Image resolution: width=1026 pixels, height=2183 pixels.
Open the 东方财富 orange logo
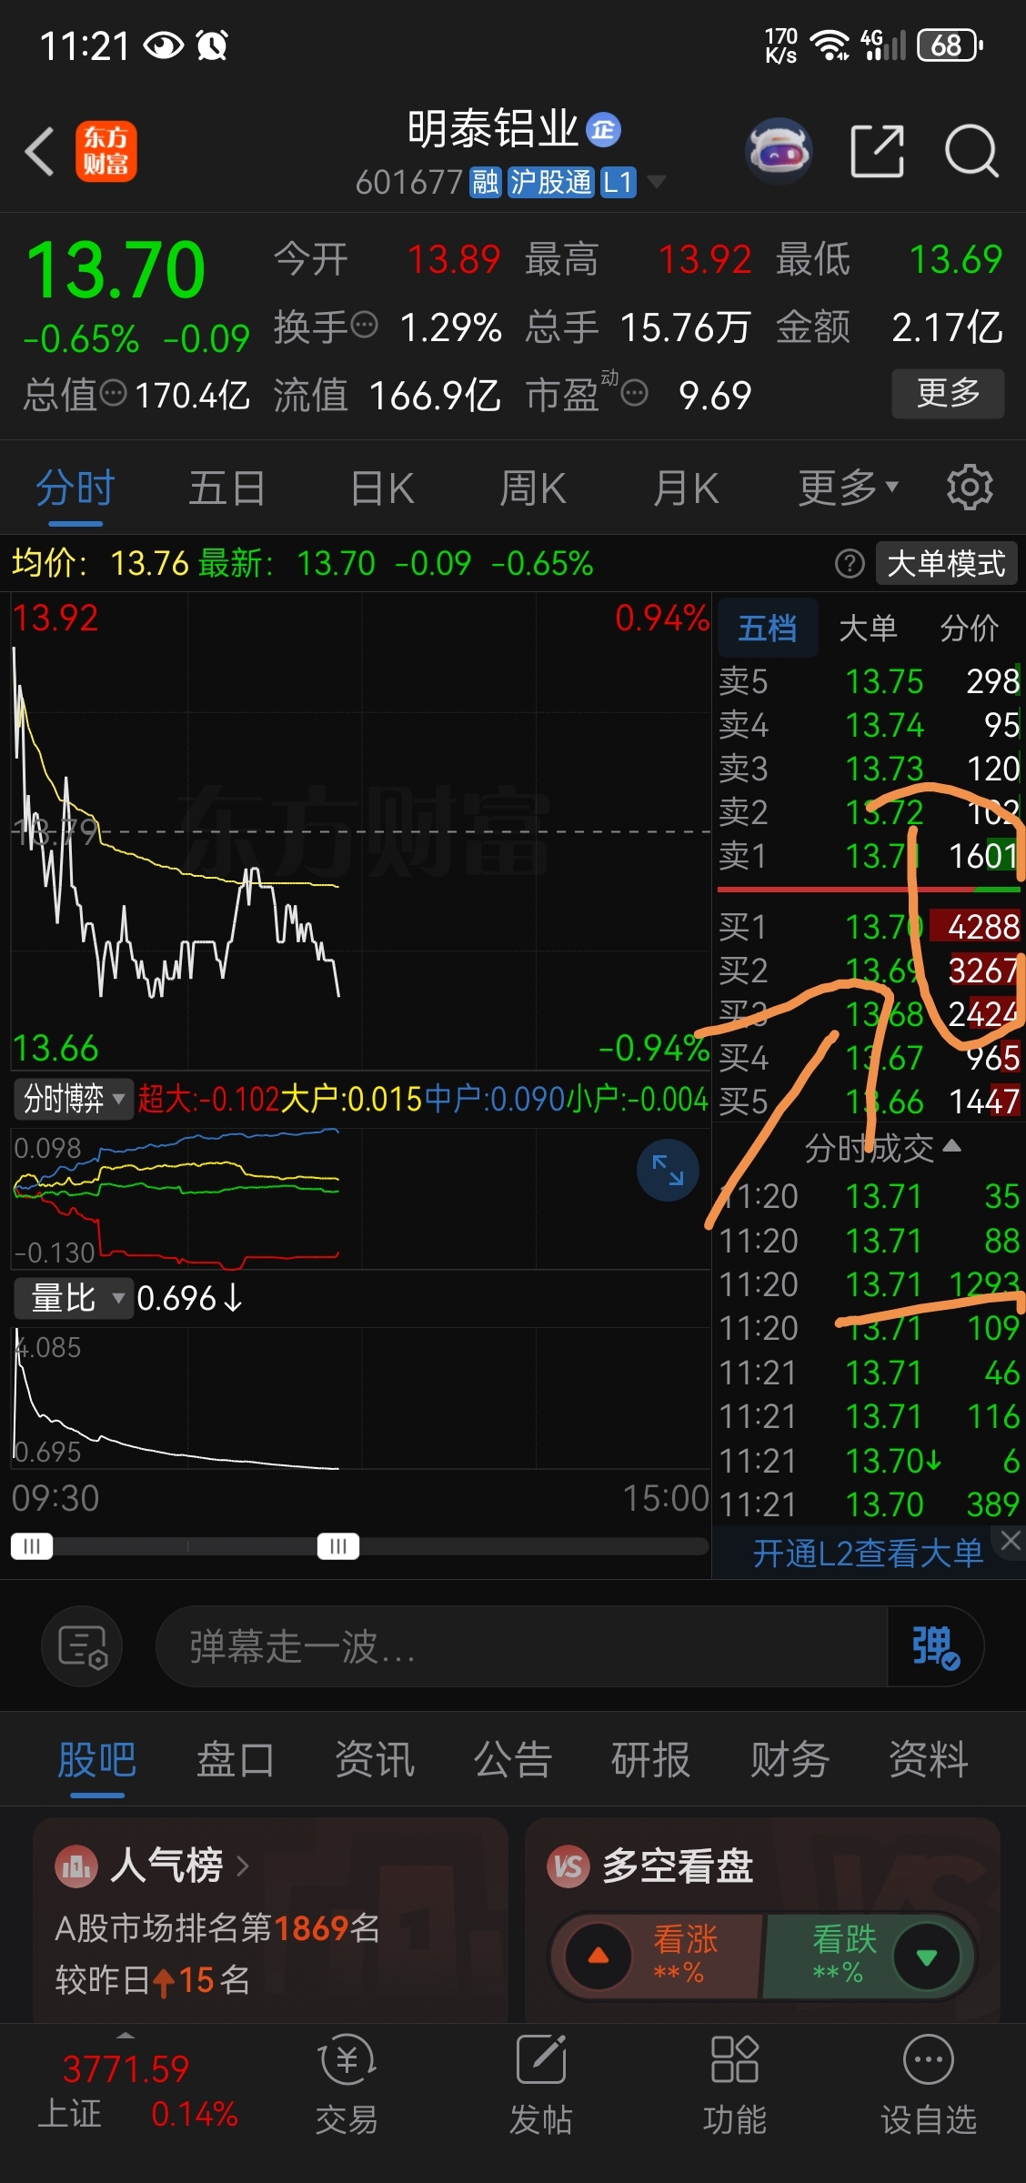pyautogui.click(x=106, y=151)
